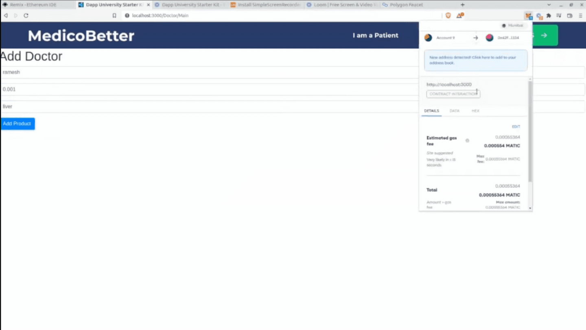Open the media playlist toolbar icon
Screen dimensions: 586x330
[559, 15]
